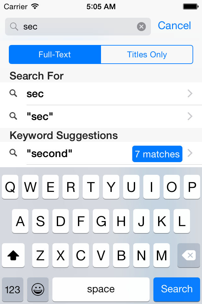Clear the search field text
The height and width of the screenshot is (304, 202).
coord(141,27)
